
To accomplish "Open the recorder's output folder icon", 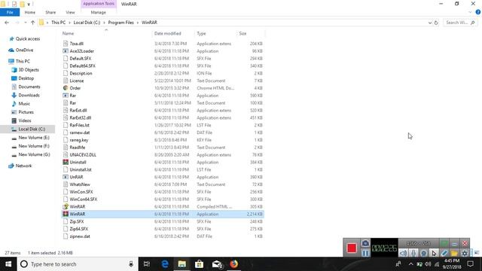I will [454, 253].
